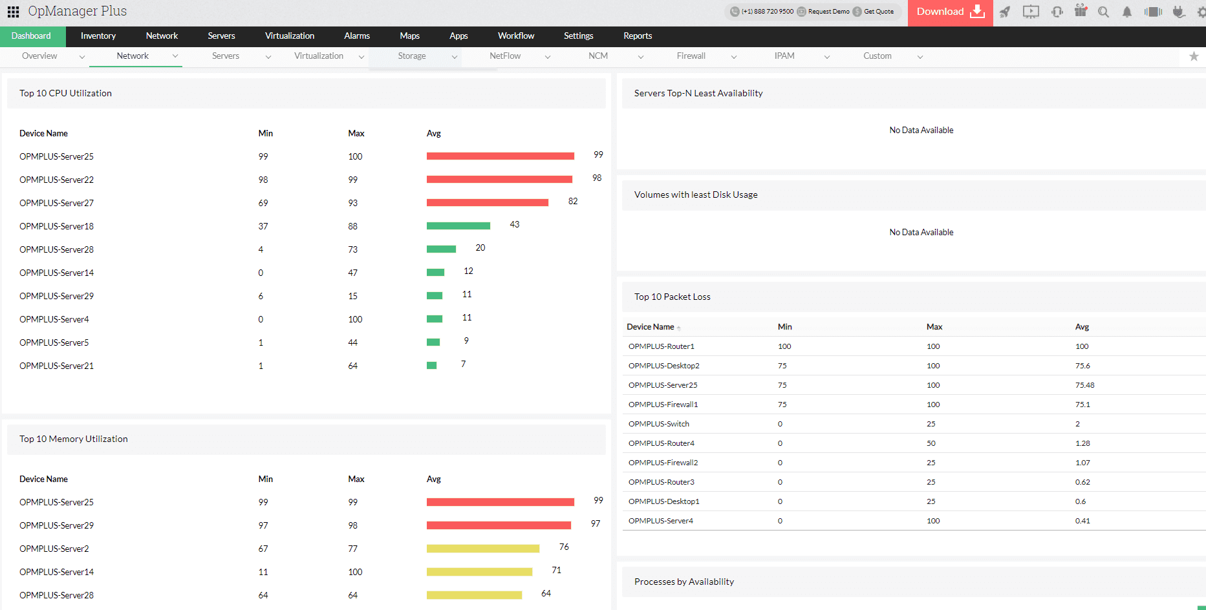This screenshot has height=610, width=1206.
Task: Expand the NetFlow dropdown chevron
Action: (x=548, y=57)
